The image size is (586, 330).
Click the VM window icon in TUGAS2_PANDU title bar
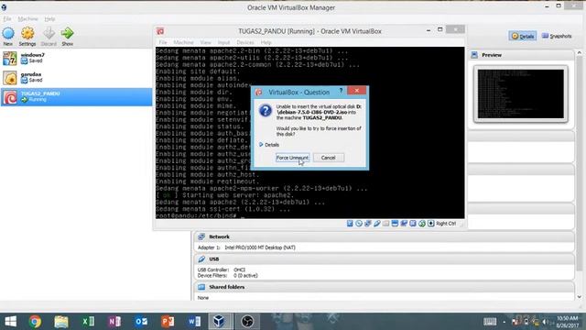pyautogui.click(x=160, y=31)
